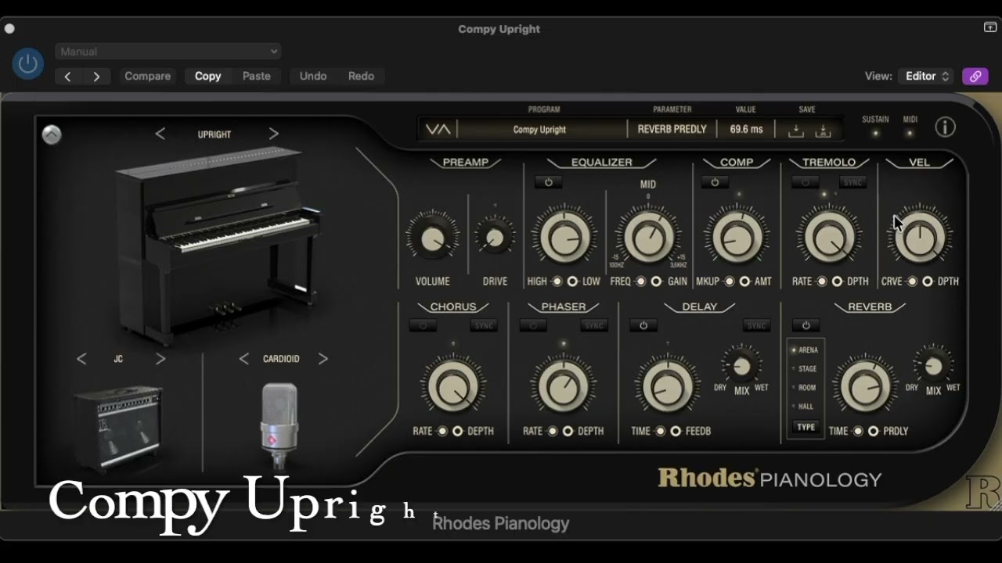This screenshot has width=1002, height=563.
Task: Click the Redo button
Action: coord(361,76)
